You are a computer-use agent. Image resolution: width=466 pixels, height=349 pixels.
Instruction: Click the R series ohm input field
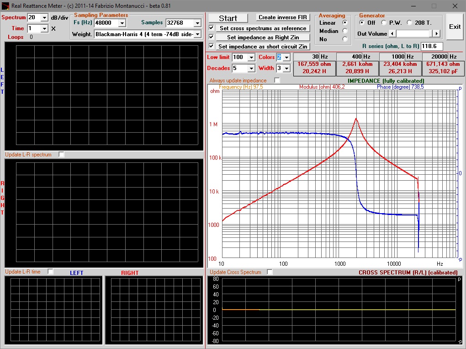(432, 46)
